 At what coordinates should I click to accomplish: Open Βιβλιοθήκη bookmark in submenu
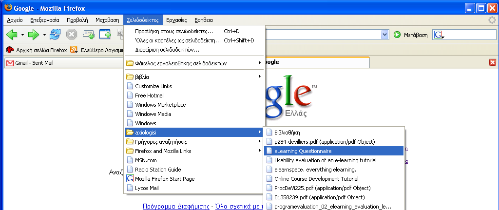334,133
